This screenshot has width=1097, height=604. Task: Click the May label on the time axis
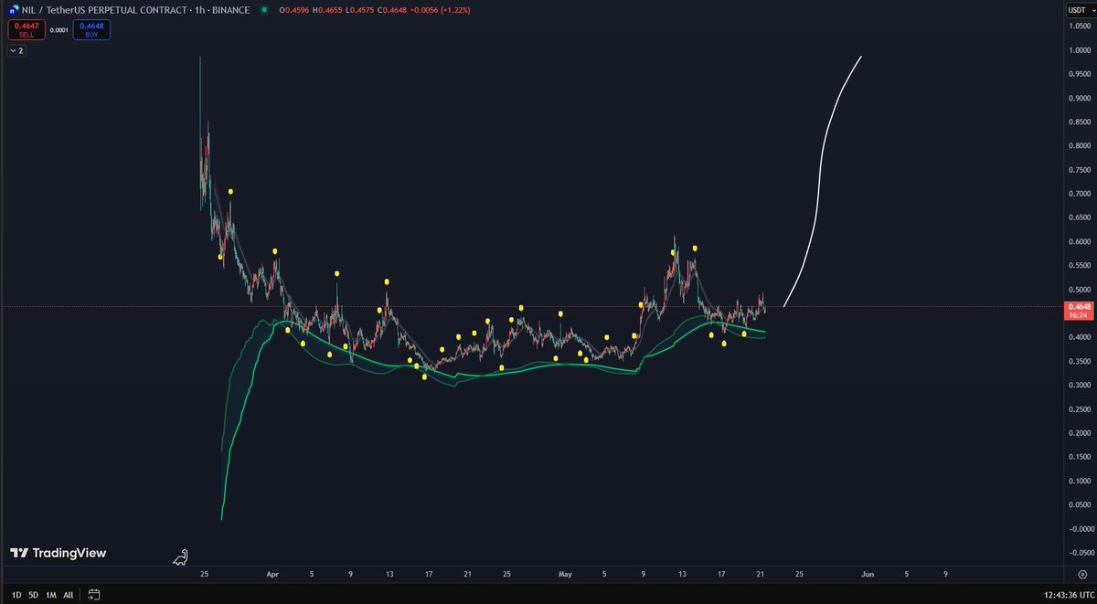click(565, 575)
